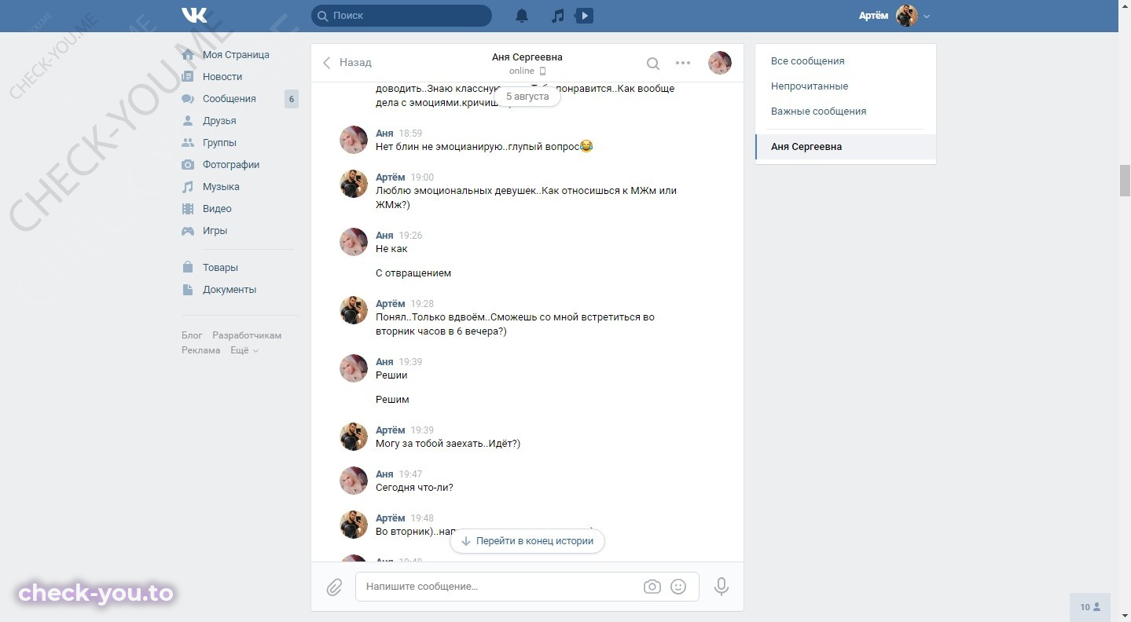1131x622 pixels.
Task: Open the VK logo home link
Action: (x=194, y=15)
